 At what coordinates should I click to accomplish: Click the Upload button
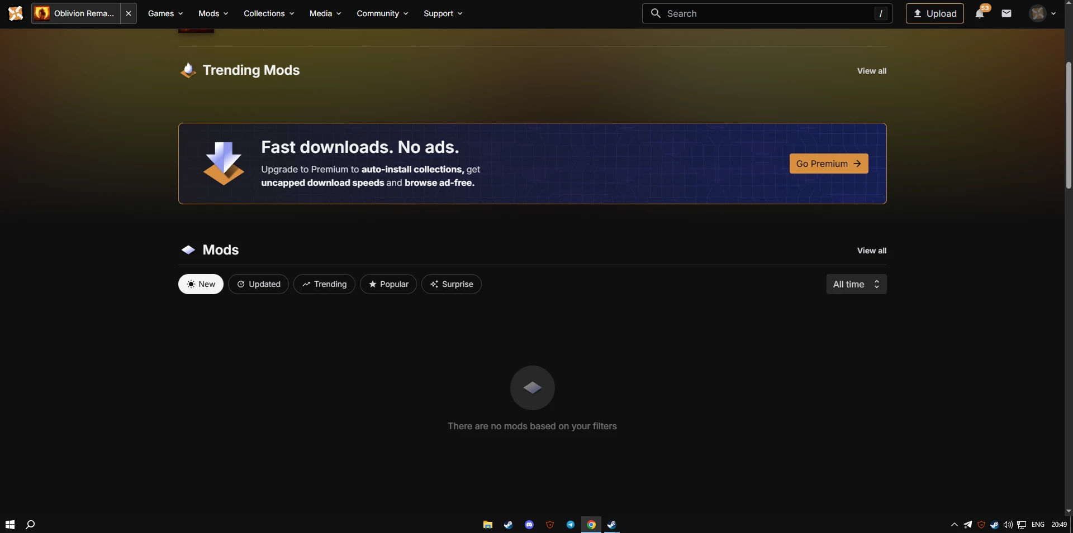pos(935,13)
